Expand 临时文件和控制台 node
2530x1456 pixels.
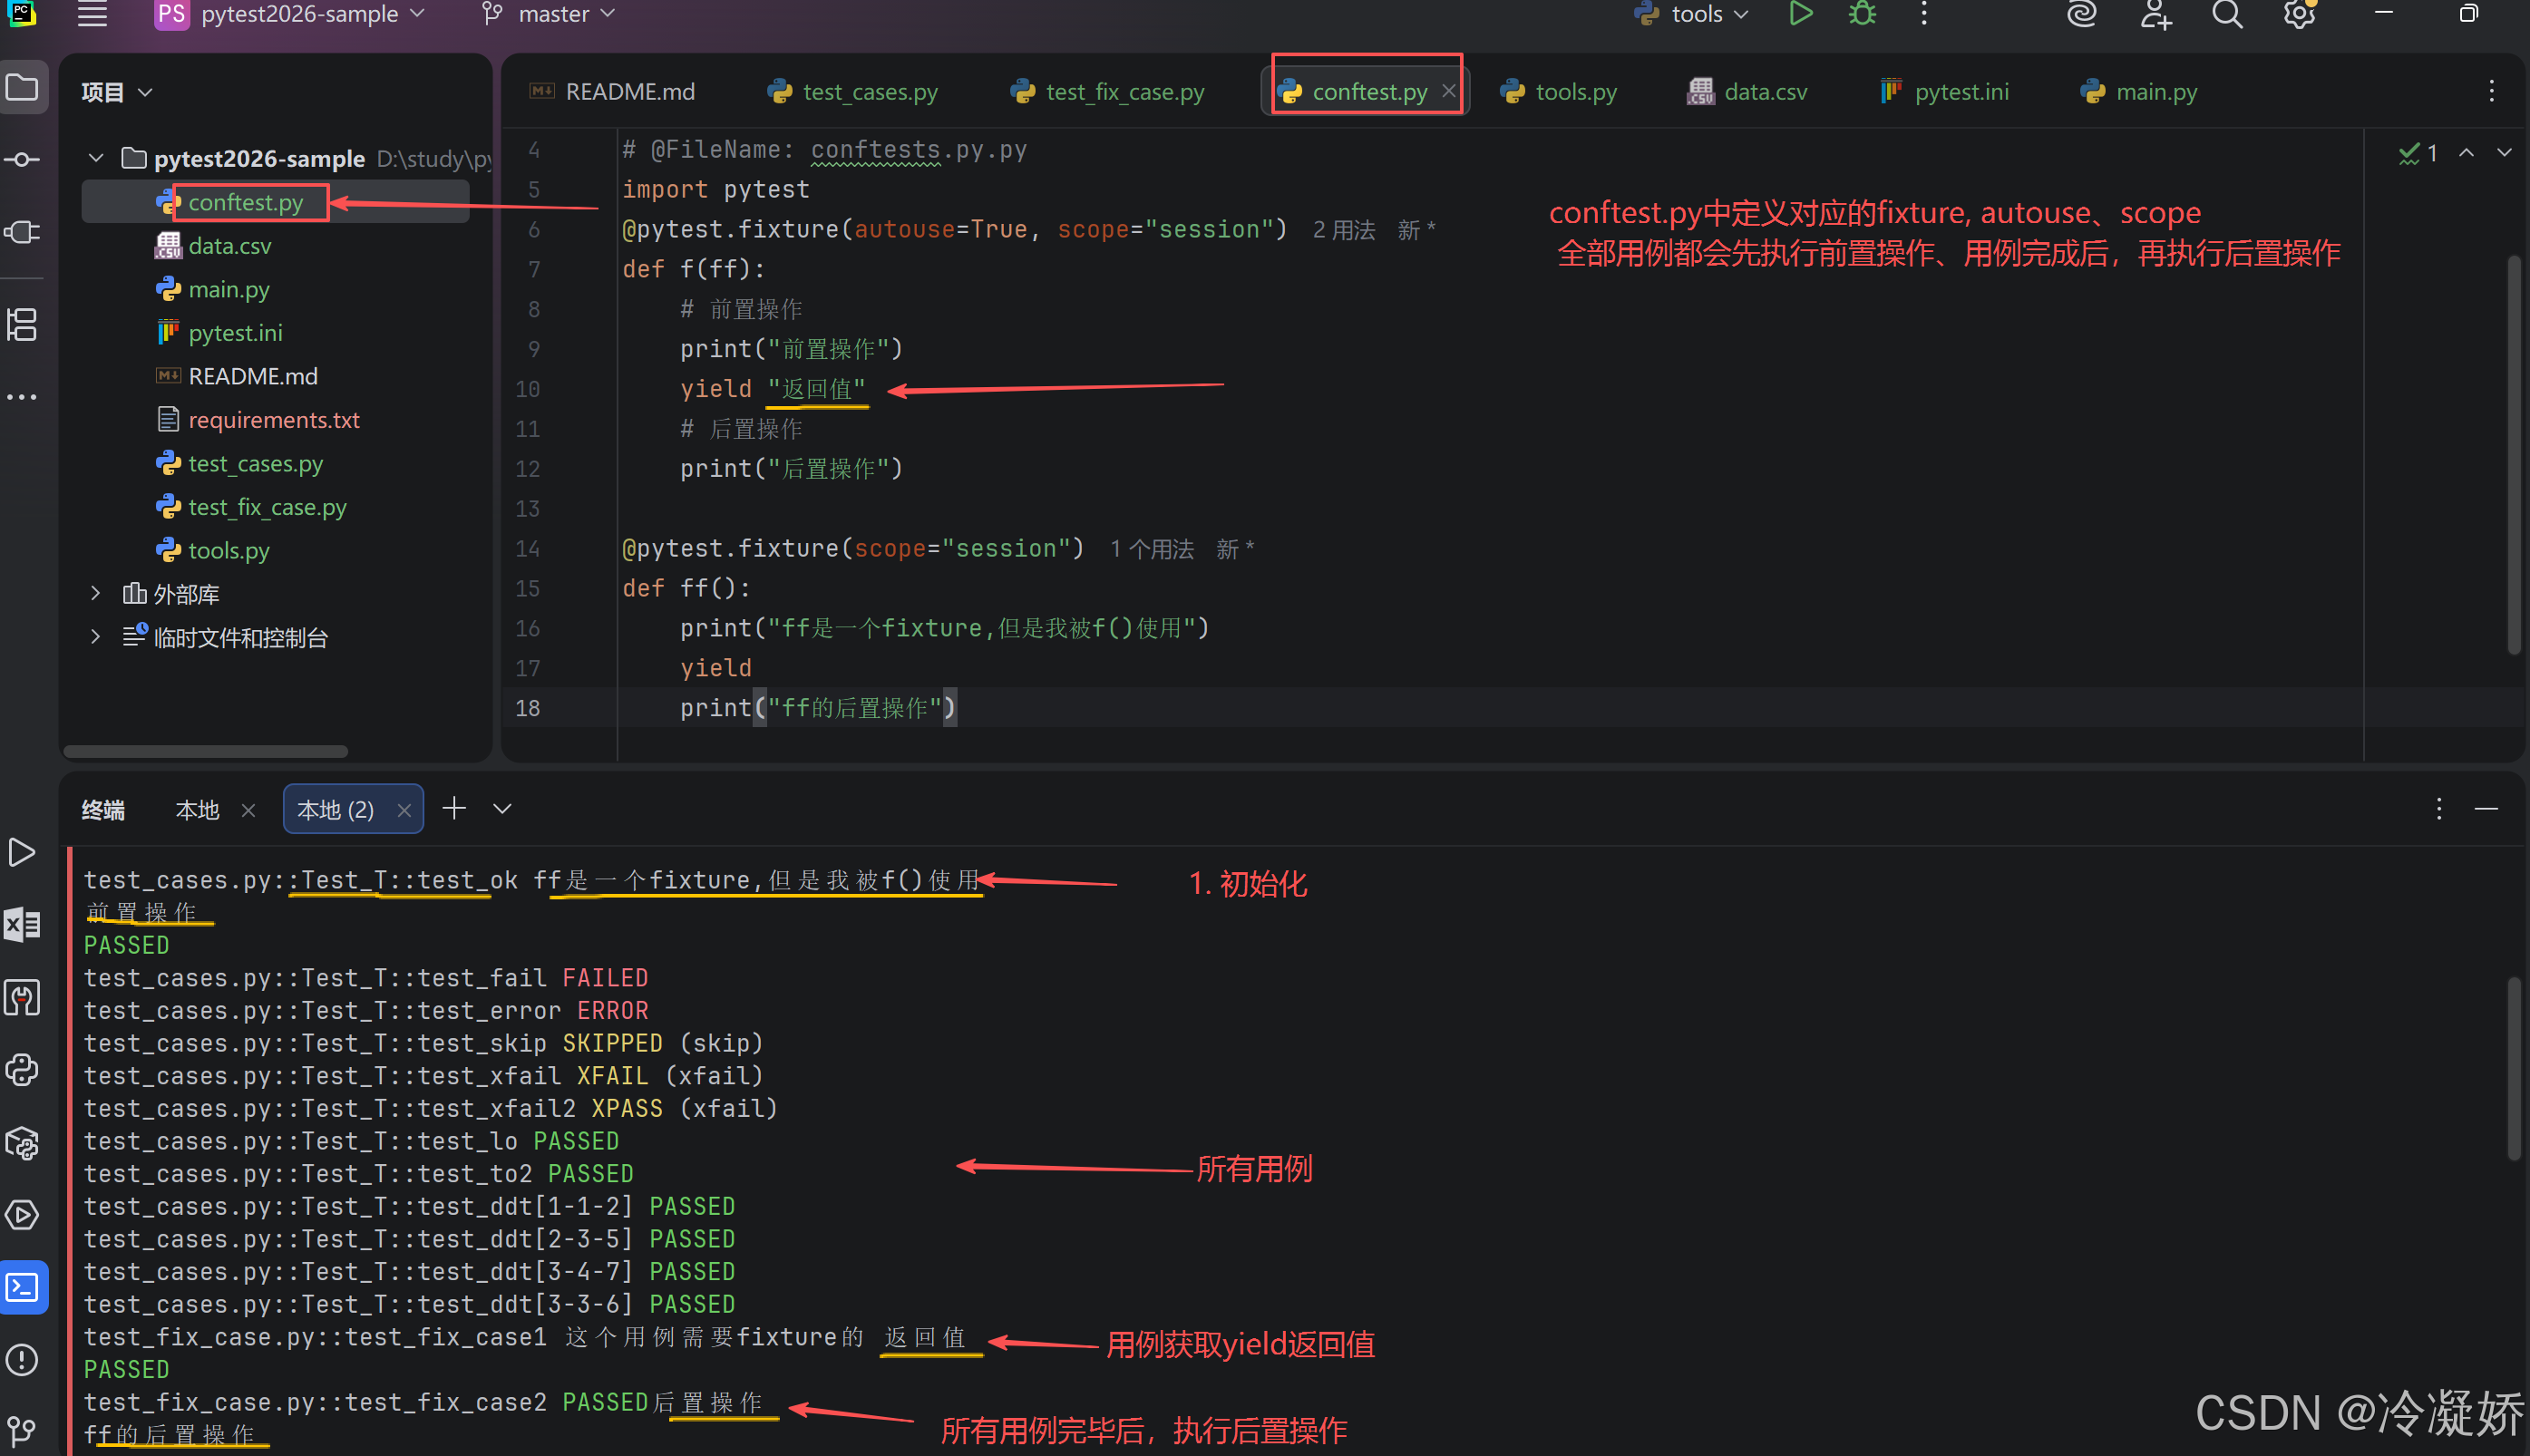click(96, 636)
